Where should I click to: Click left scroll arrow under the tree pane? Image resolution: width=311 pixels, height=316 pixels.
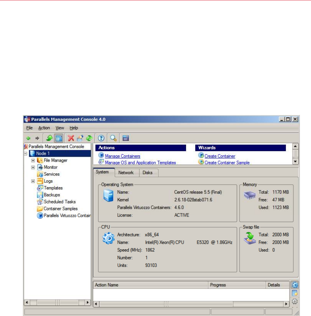pos(27,302)
